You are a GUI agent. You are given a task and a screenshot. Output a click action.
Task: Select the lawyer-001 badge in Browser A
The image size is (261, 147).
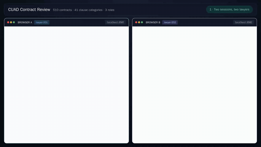(x=42, y=22)
